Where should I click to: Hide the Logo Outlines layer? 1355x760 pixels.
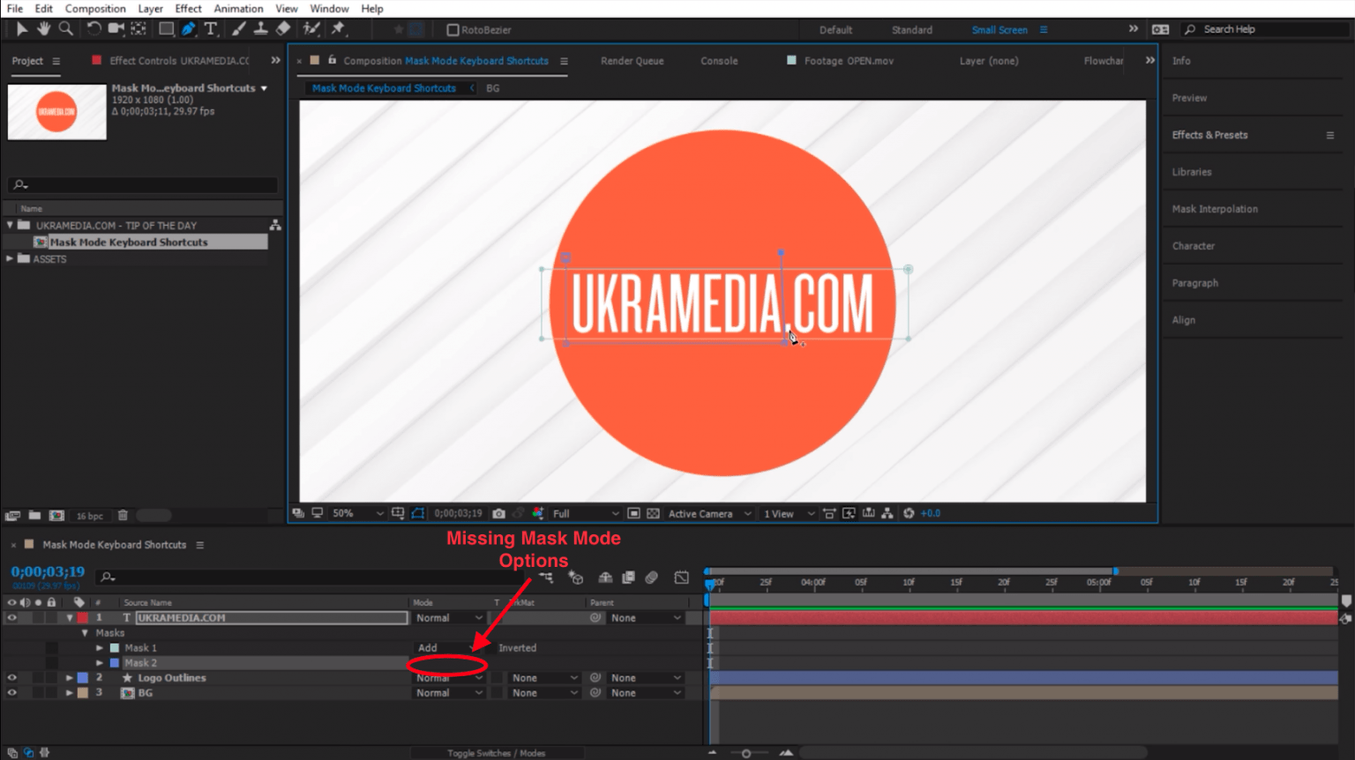coord(11,678)
